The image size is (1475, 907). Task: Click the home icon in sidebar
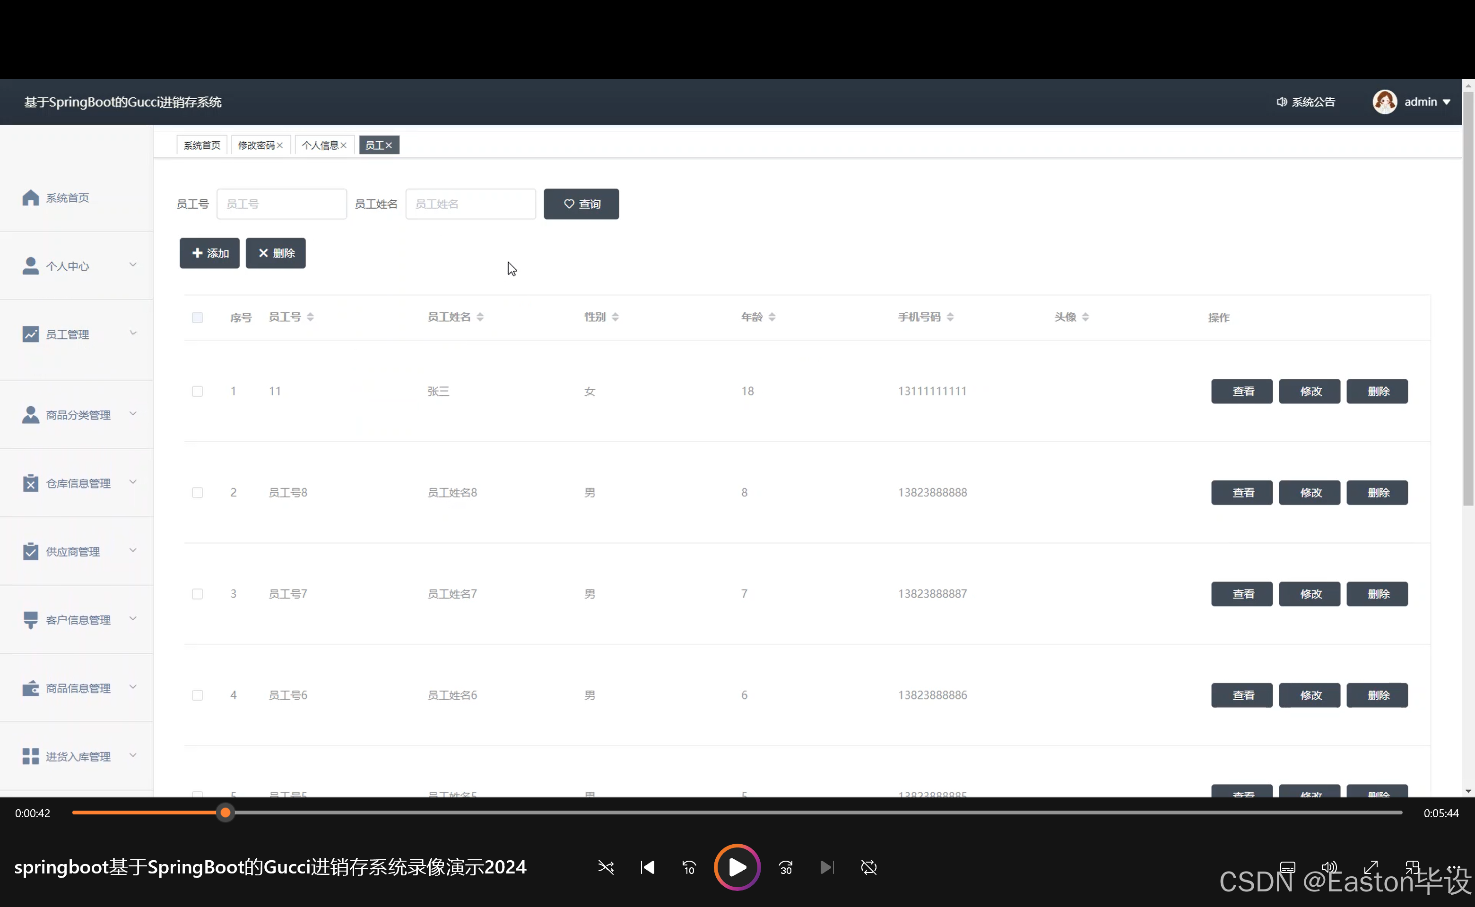tap(31, 197)
